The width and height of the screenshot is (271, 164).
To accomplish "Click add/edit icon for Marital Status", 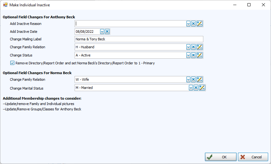I will pos(202,88).
